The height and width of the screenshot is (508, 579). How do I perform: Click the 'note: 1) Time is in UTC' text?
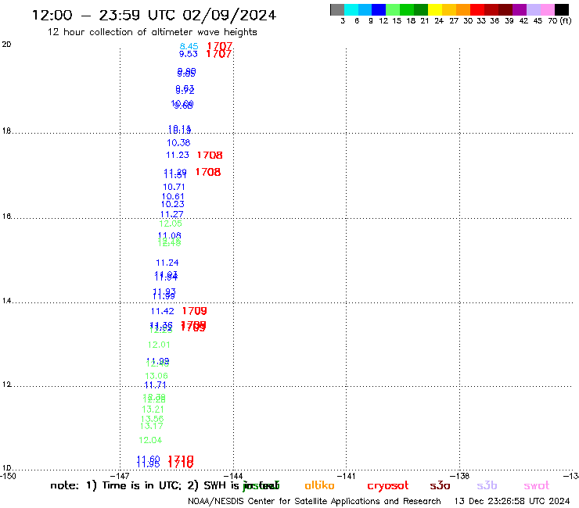(x=116, y=485)
